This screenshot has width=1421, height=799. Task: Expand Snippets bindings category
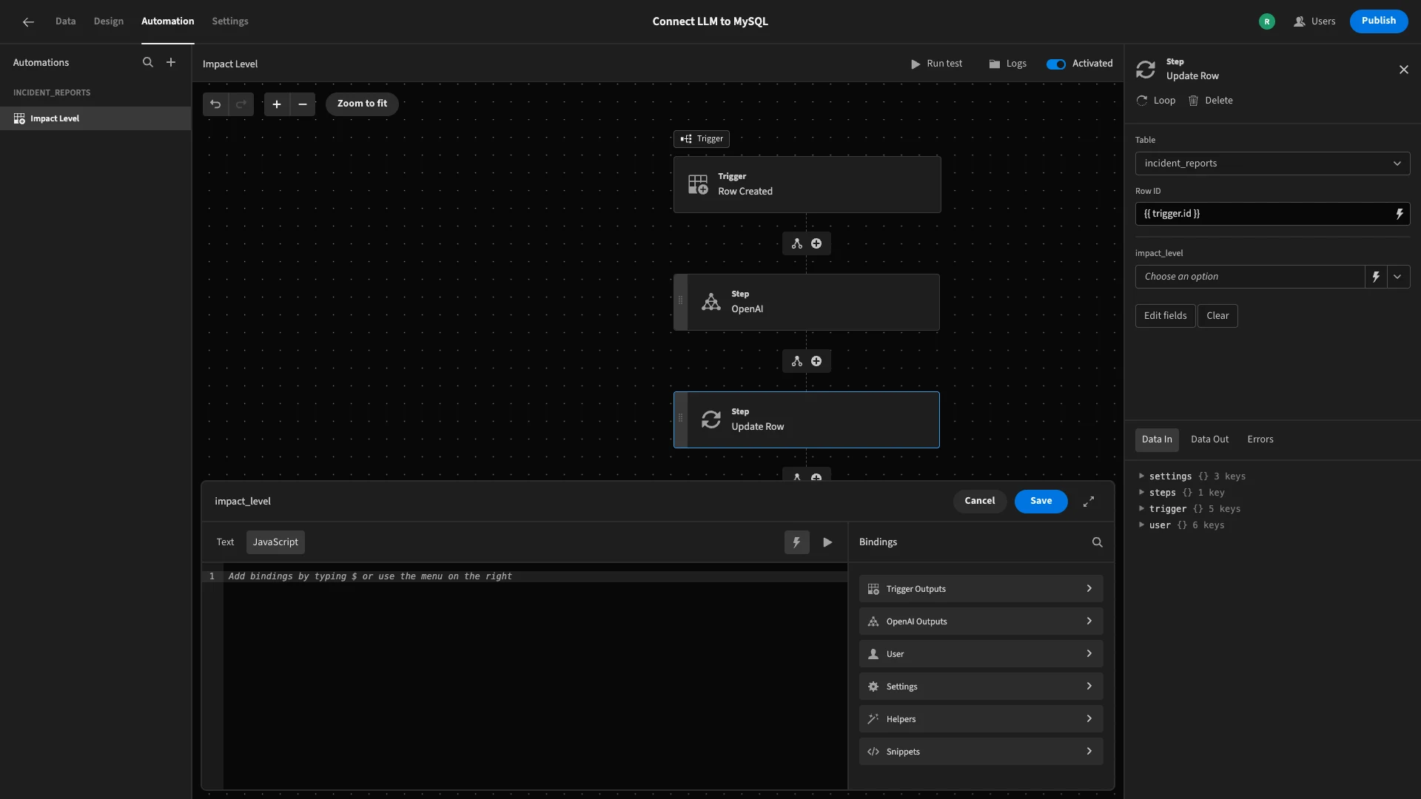981,752
